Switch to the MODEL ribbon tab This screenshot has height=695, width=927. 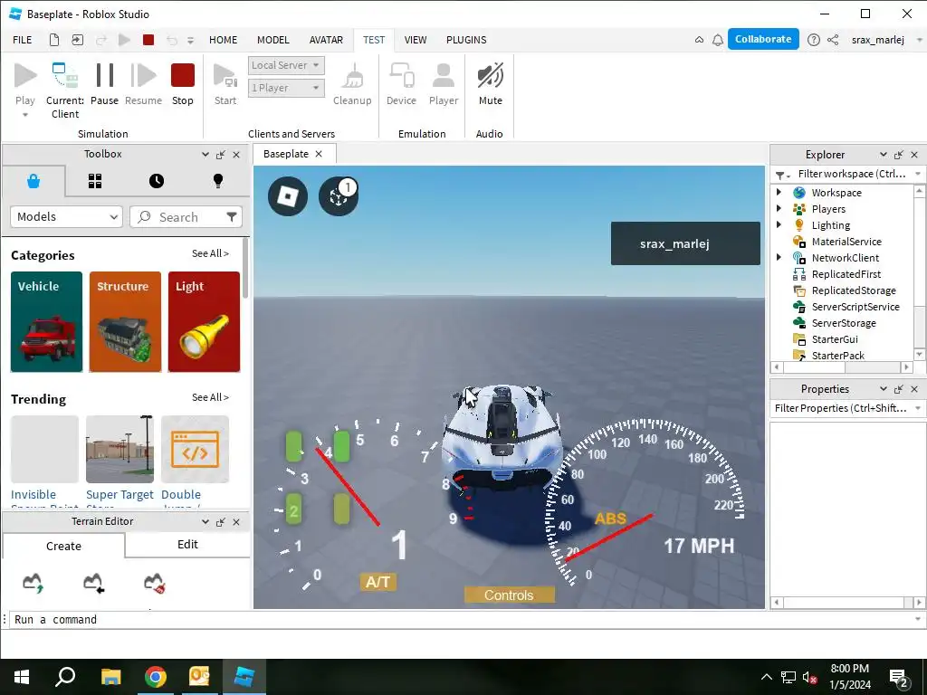point(273,40)
